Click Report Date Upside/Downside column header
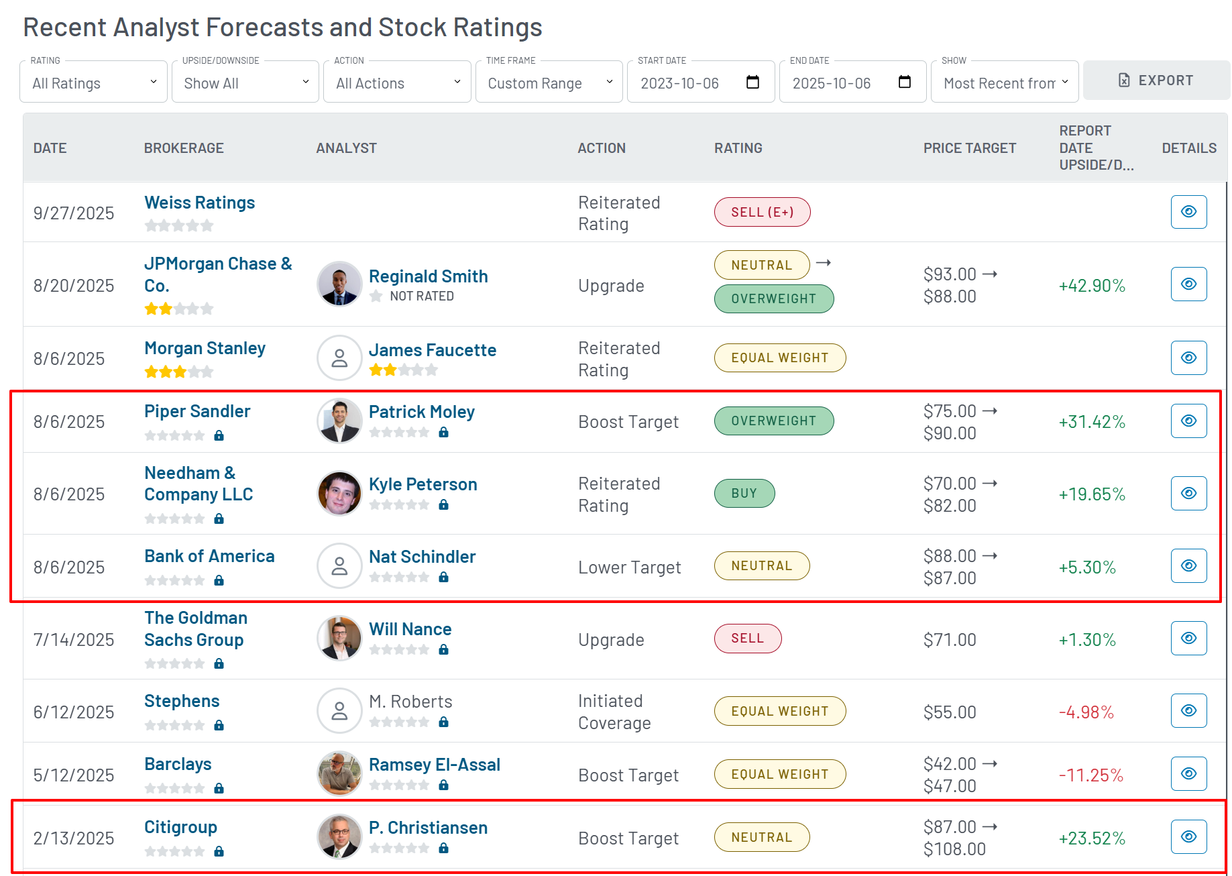1232x876 pixels. pyautogui.click(x=1097, y=148)
